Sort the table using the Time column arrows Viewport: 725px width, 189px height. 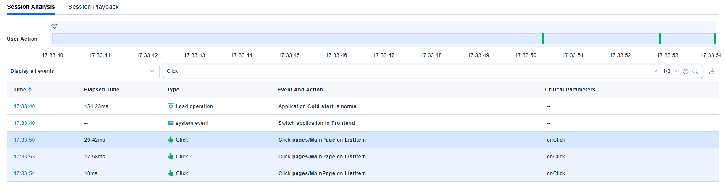(x=29, y=90)
